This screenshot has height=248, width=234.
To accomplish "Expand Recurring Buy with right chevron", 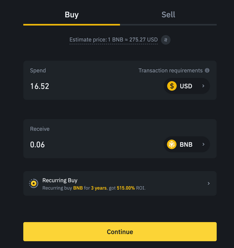I will [x=208, y=183].
